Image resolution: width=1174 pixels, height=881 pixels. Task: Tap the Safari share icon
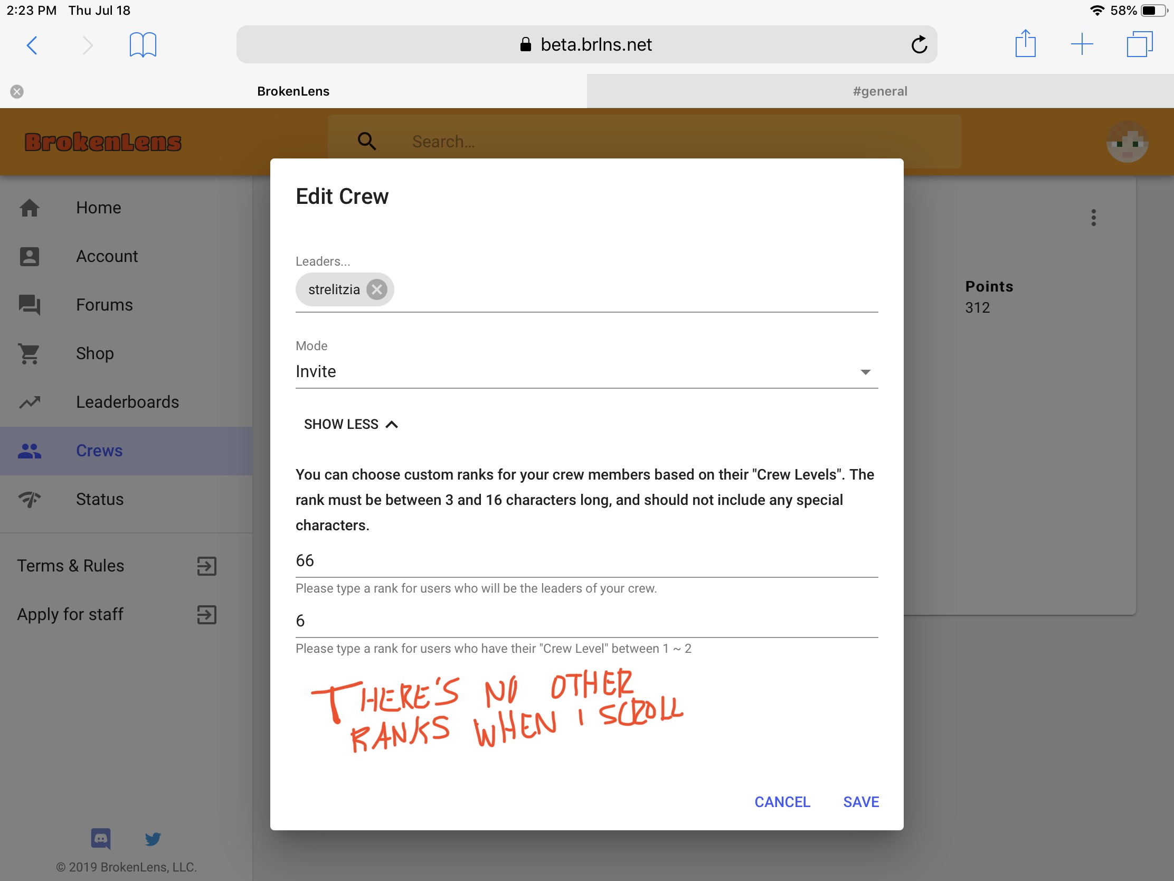click(x=1025, y=43)
